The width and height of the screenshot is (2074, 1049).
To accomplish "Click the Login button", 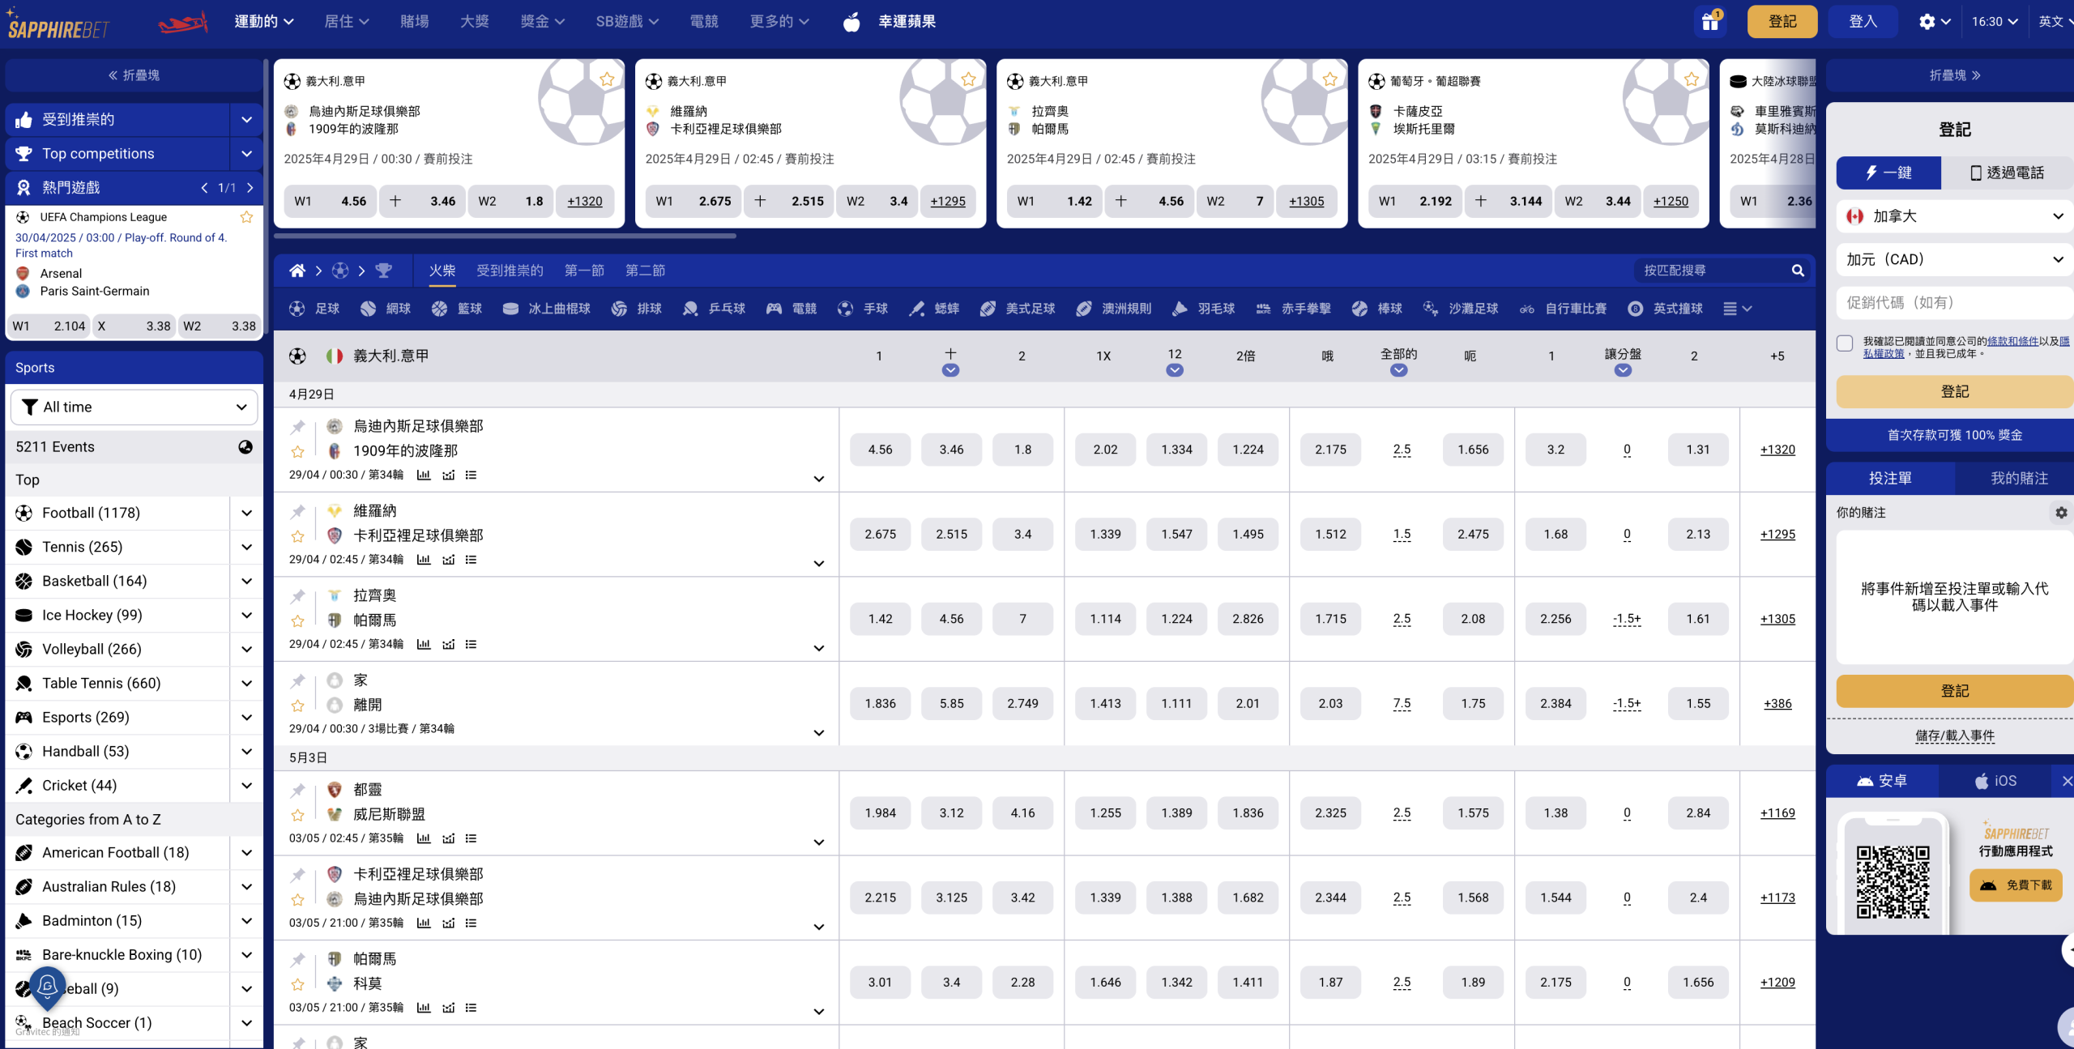I will point(1863,22).
